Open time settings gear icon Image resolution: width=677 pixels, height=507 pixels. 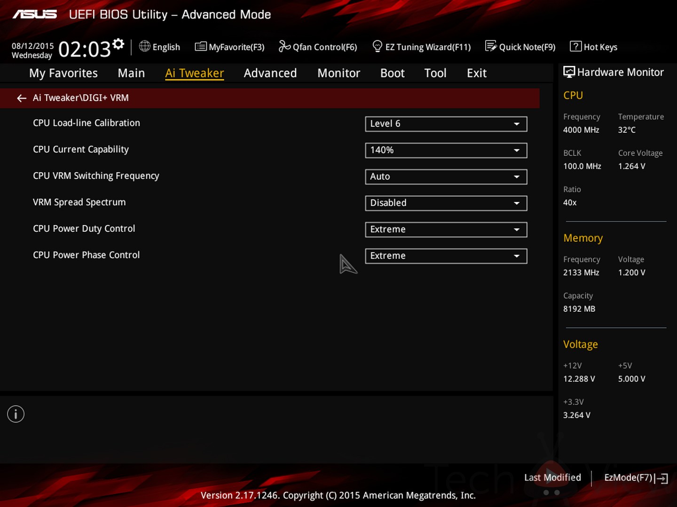[x=118, y=44]
